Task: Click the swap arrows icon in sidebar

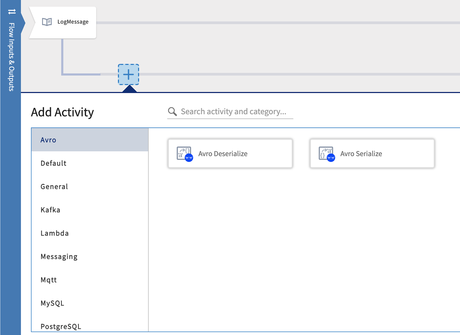Action: coord(12,12)
